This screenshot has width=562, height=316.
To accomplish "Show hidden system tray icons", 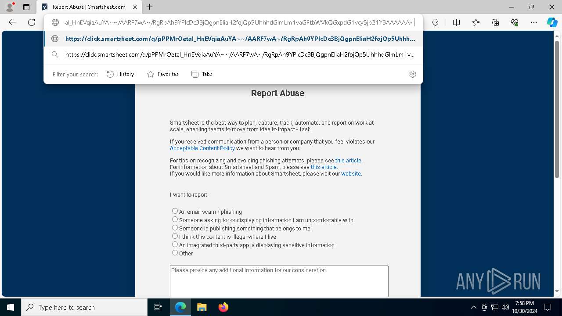I will pyautogui.click(x=473, y=307).
